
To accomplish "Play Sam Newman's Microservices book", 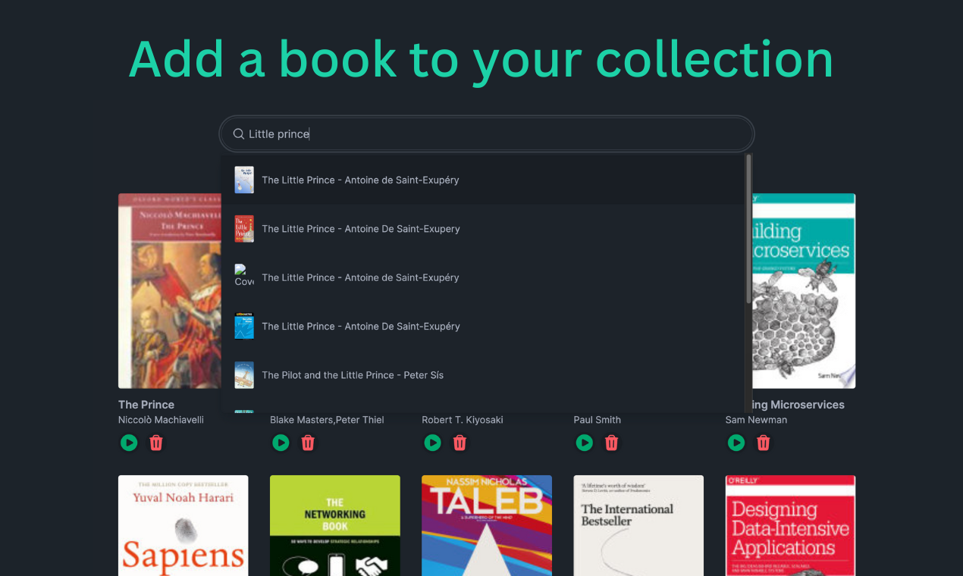I will pyautogui.click(x=736, y=443).
